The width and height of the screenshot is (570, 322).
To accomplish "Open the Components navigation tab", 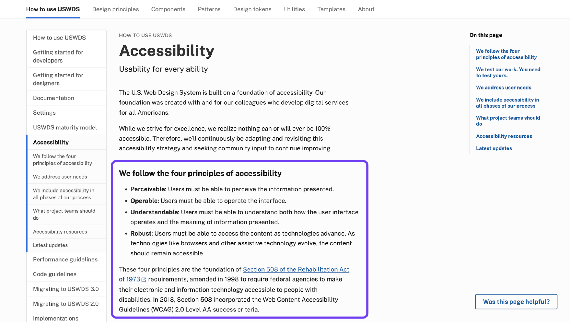I will coord(168,9).
